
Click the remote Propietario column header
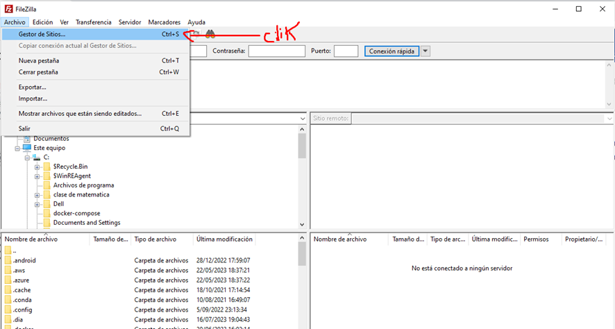tap(584, 239)
